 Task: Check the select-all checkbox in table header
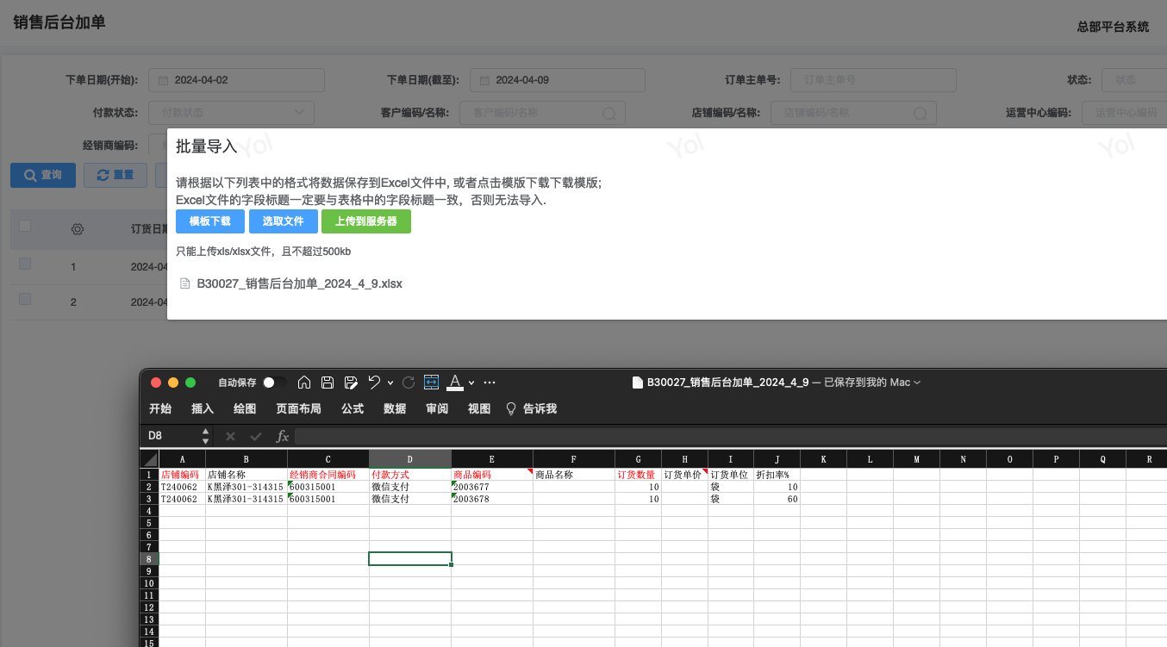point(25,226)
